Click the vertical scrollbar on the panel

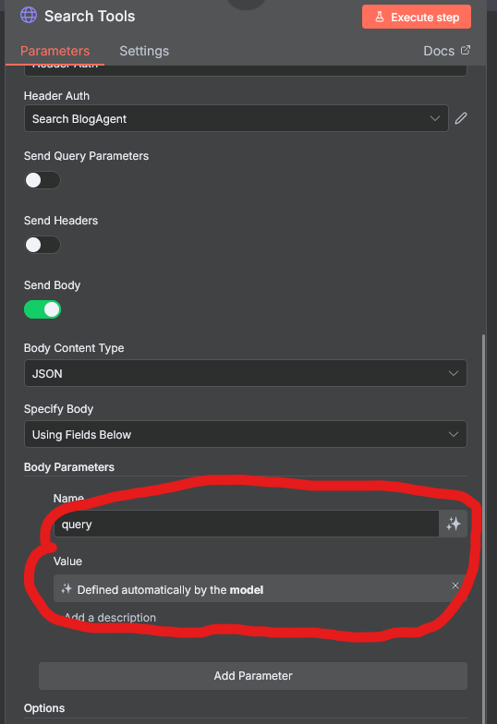tap(484, 526)
